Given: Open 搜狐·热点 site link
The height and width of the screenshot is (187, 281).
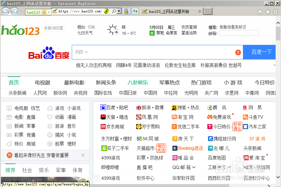Looking at the screenshot, I should click(x=185, y=107).
